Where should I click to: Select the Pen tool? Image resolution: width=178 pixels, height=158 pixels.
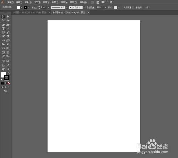click(3, 25)
